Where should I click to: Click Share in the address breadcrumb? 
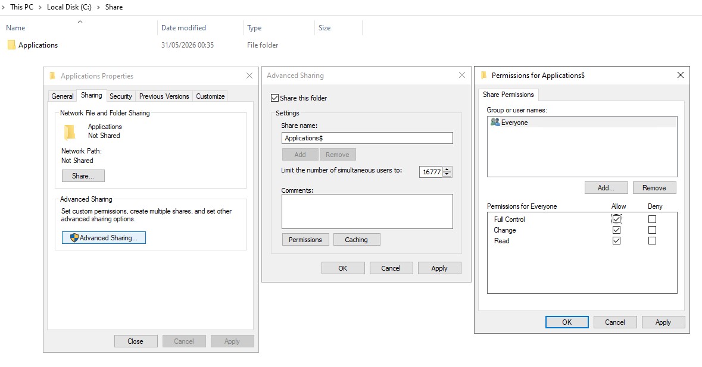tap(114, 7)
